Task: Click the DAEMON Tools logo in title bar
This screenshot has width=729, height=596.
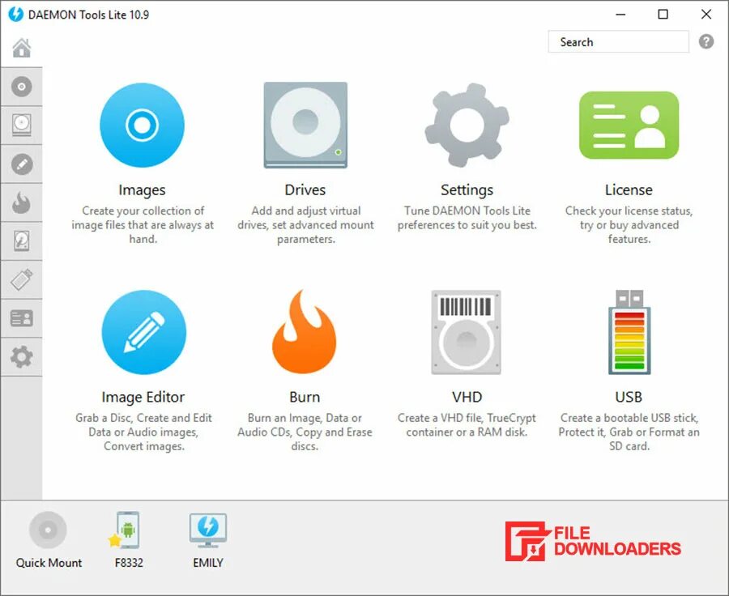Action: tap(15, 15)
